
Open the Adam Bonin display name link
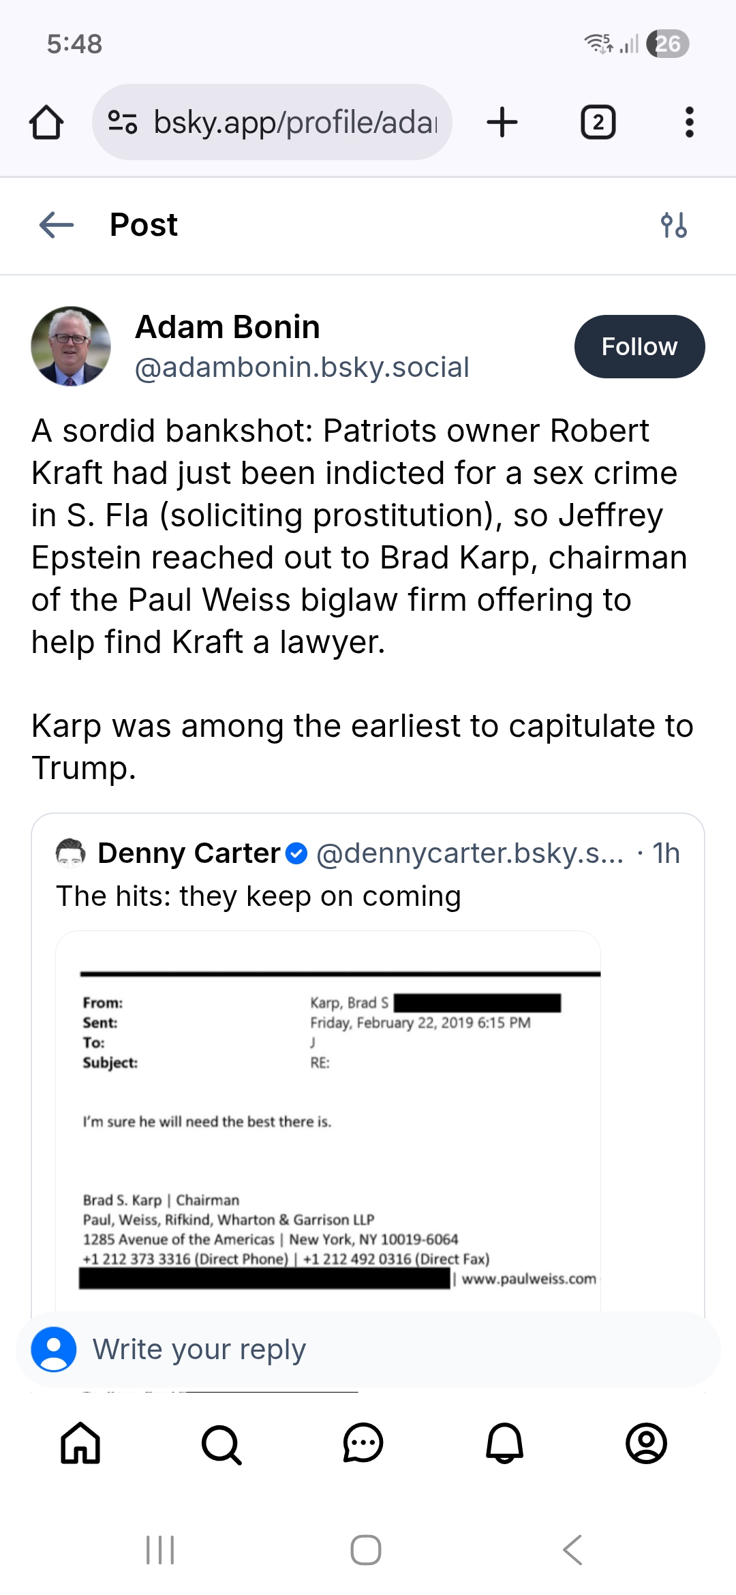coord(228,327)
